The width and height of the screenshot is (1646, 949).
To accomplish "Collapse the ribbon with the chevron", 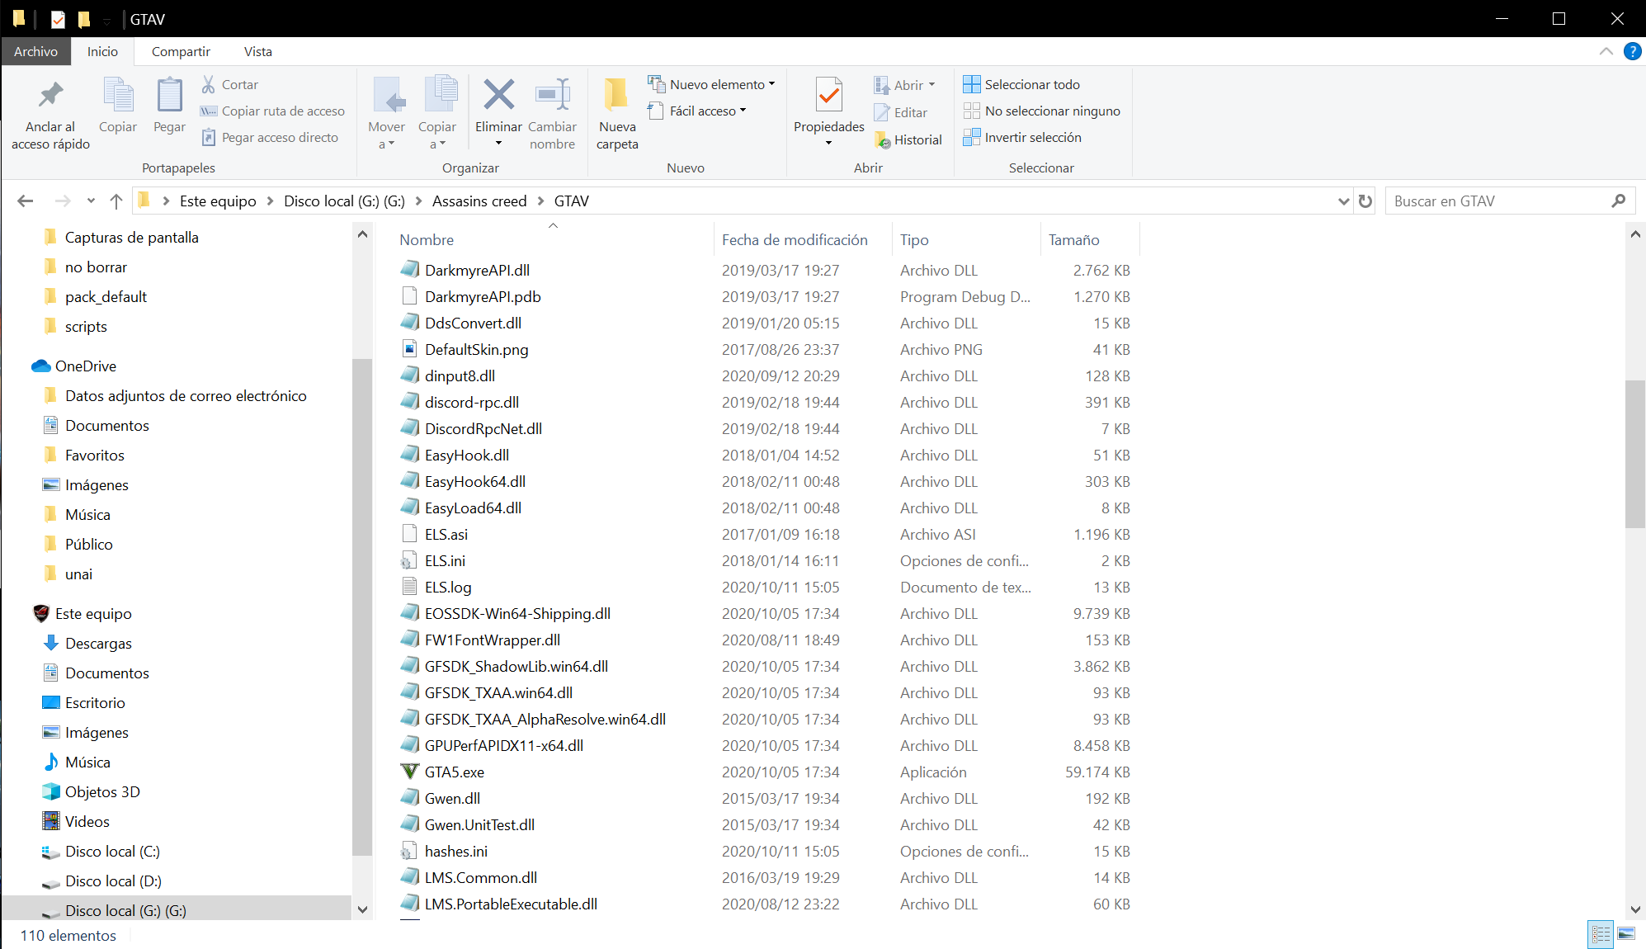I will point(1606,51).
